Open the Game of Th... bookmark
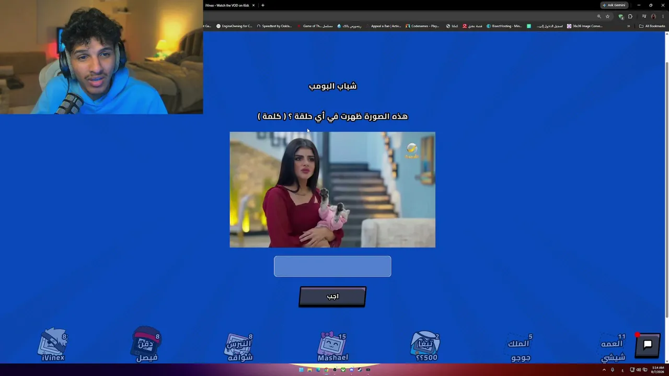 point(315,26)
